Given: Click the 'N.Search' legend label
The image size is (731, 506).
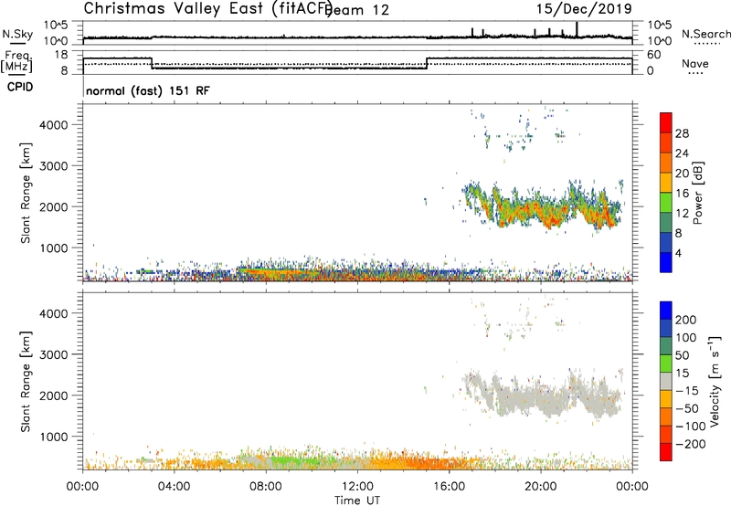Looking at the screenshot, I should [706, 34].
